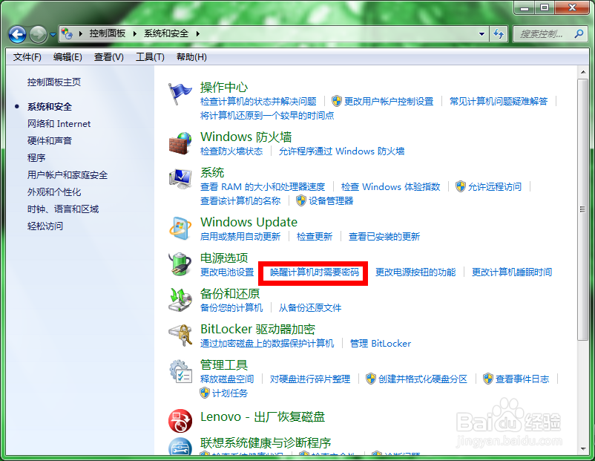Open the Backup and Restore icon
This screenshot has width=595, height=461.
[180, 300]
